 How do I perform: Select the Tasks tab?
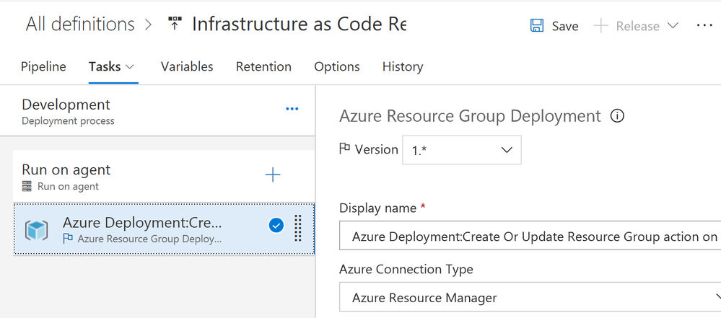click(105, 66)
